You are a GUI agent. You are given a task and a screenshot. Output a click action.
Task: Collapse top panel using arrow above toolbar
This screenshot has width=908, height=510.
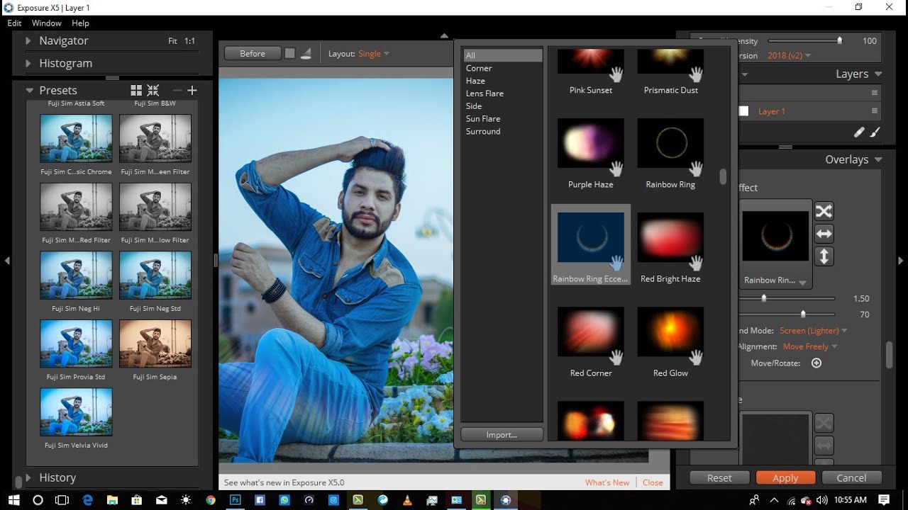(x=444, y=35)
